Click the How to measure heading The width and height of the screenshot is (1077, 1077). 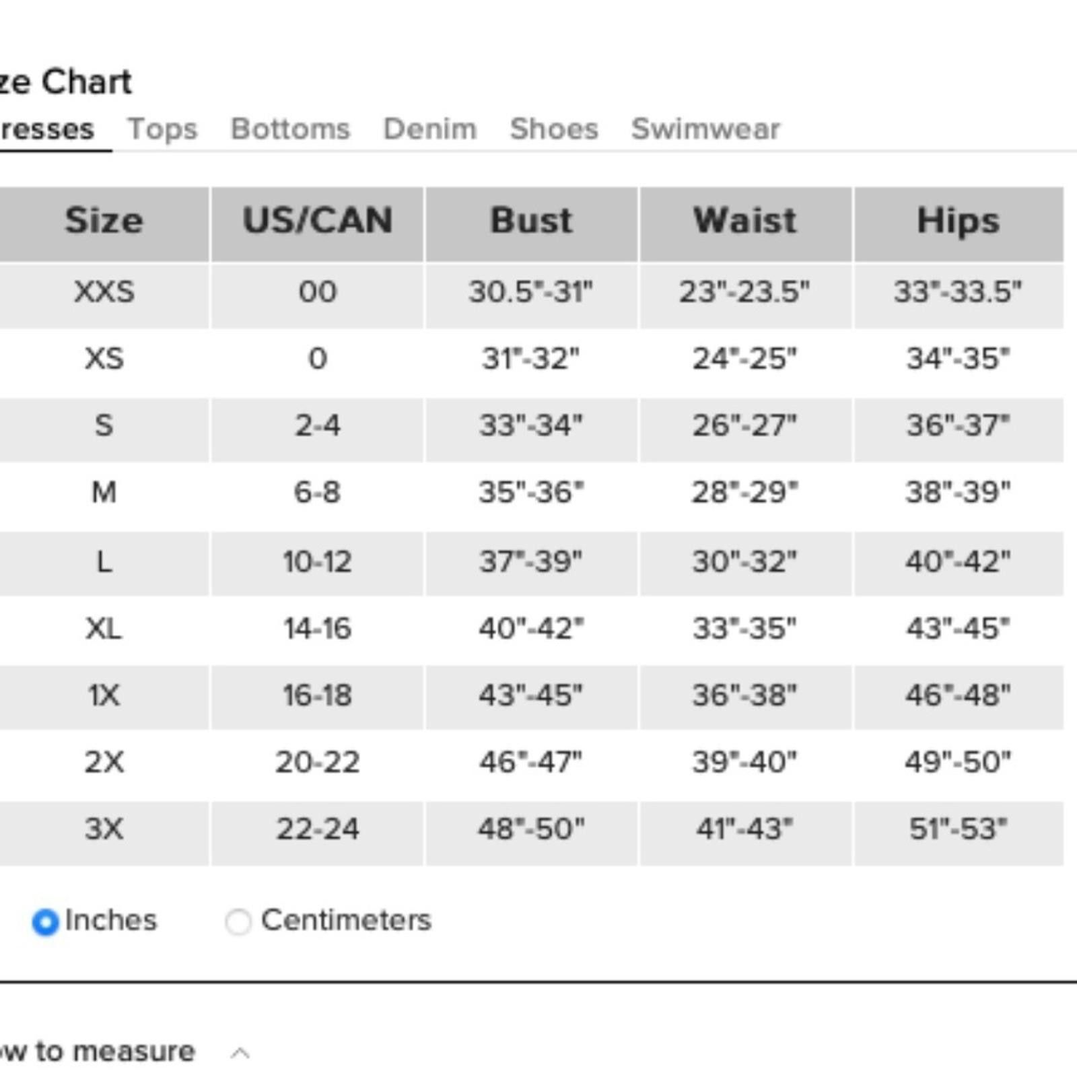(97, 1051)
